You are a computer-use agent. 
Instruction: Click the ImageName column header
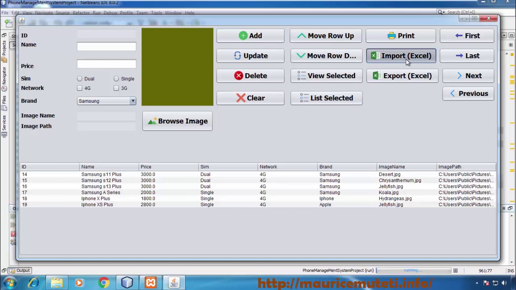(x=407, y=167)
